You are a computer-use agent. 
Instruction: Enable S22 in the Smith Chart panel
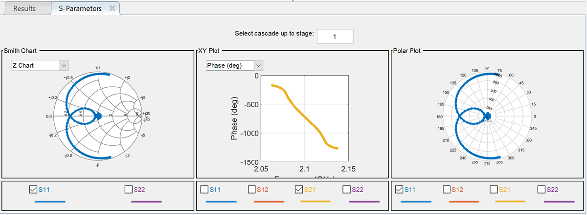129,189
